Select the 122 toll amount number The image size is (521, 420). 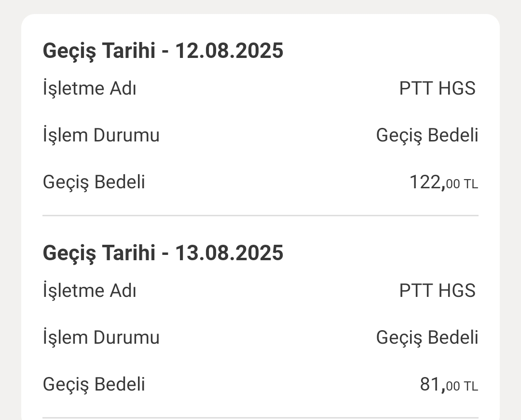tap(425, 182)
